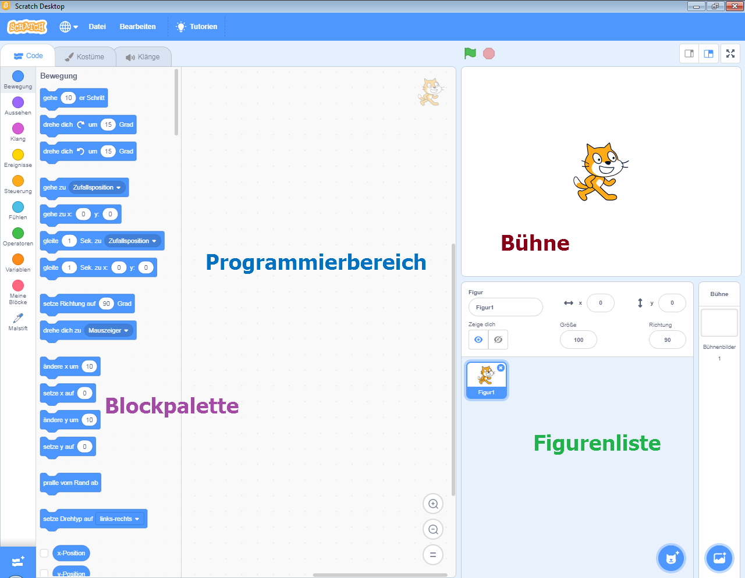The height and width of the screenshot is (578, 745).
Task: Expand Zufallsposition dropdown in gehe zu block
Action: tap(97, 188)
